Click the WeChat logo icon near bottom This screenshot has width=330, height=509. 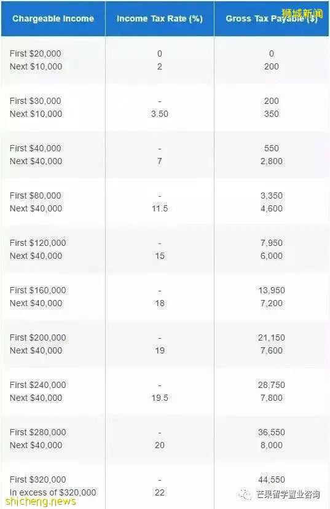point(245,494)
